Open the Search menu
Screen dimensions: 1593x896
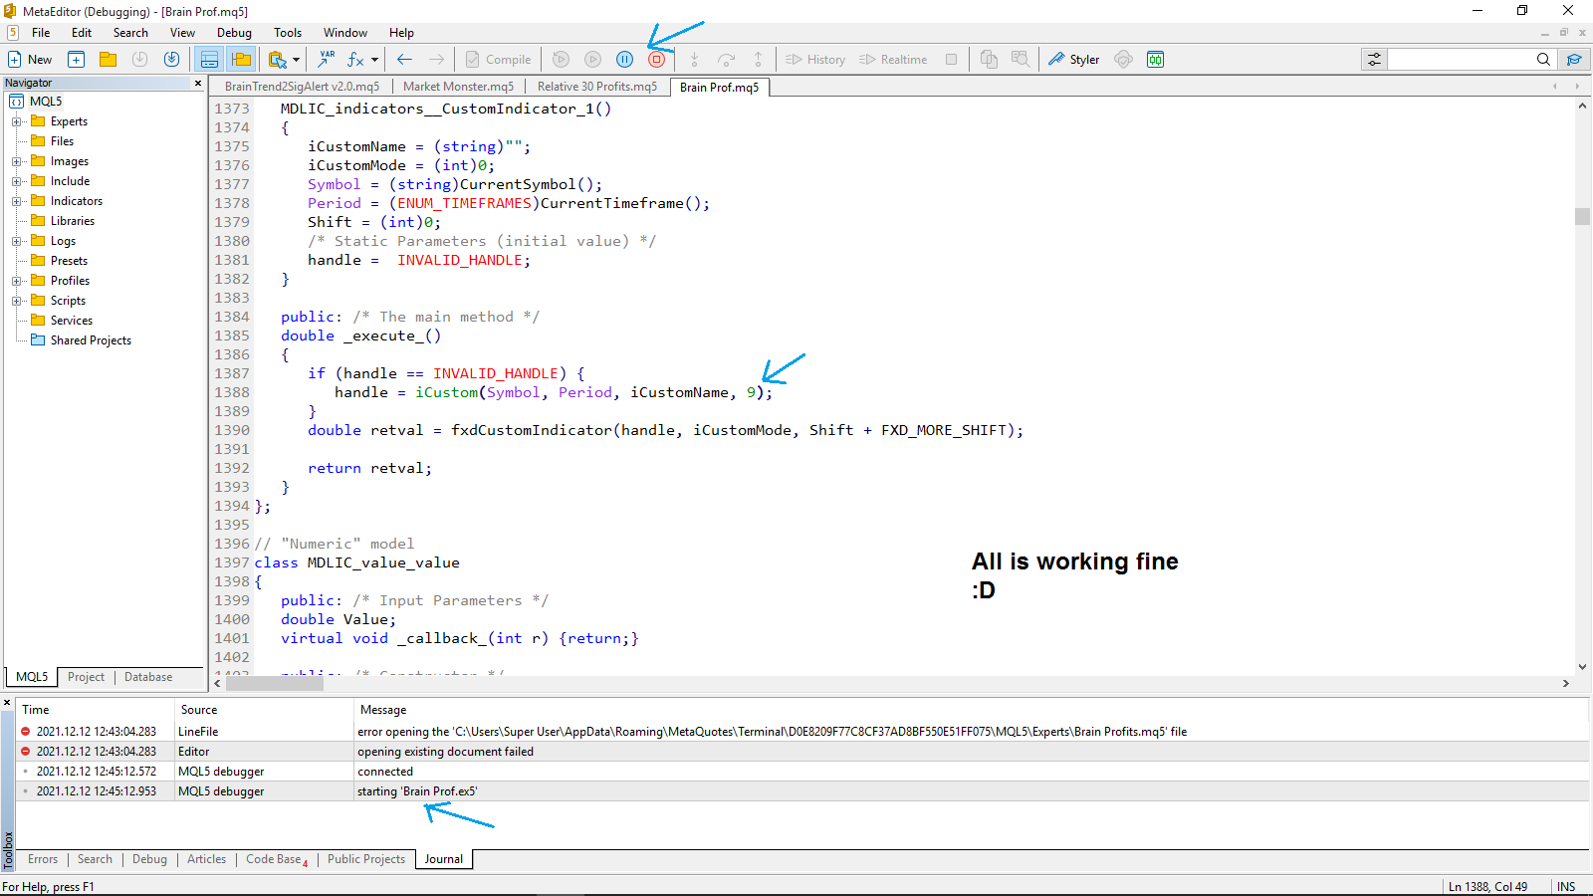click(130, 33)
